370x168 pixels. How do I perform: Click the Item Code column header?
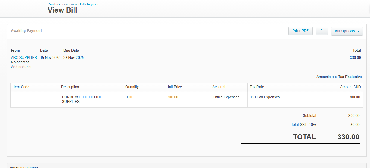pyautogui.click(x=21, y=87)
